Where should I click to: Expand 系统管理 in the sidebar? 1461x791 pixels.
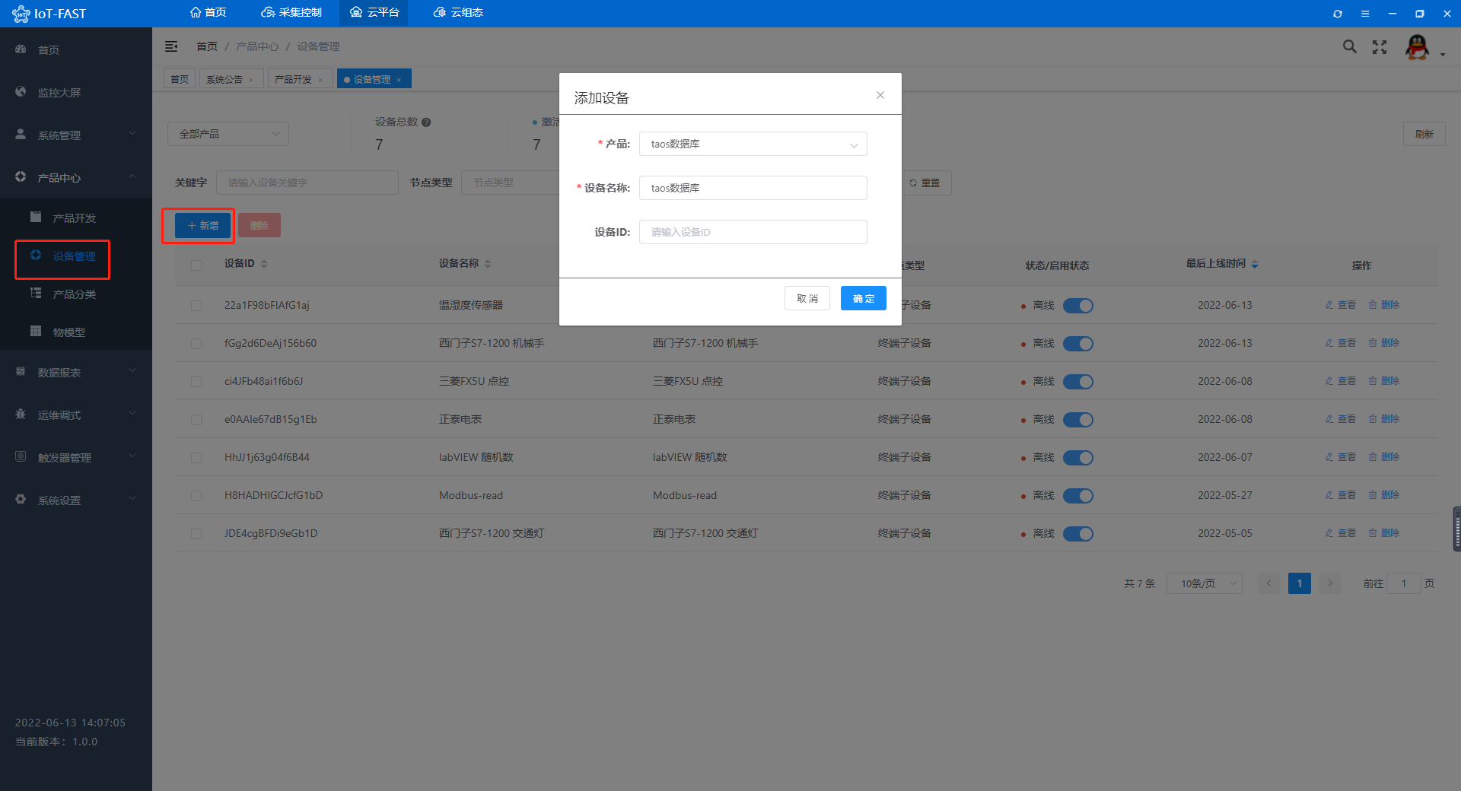[x=76, y=135]
